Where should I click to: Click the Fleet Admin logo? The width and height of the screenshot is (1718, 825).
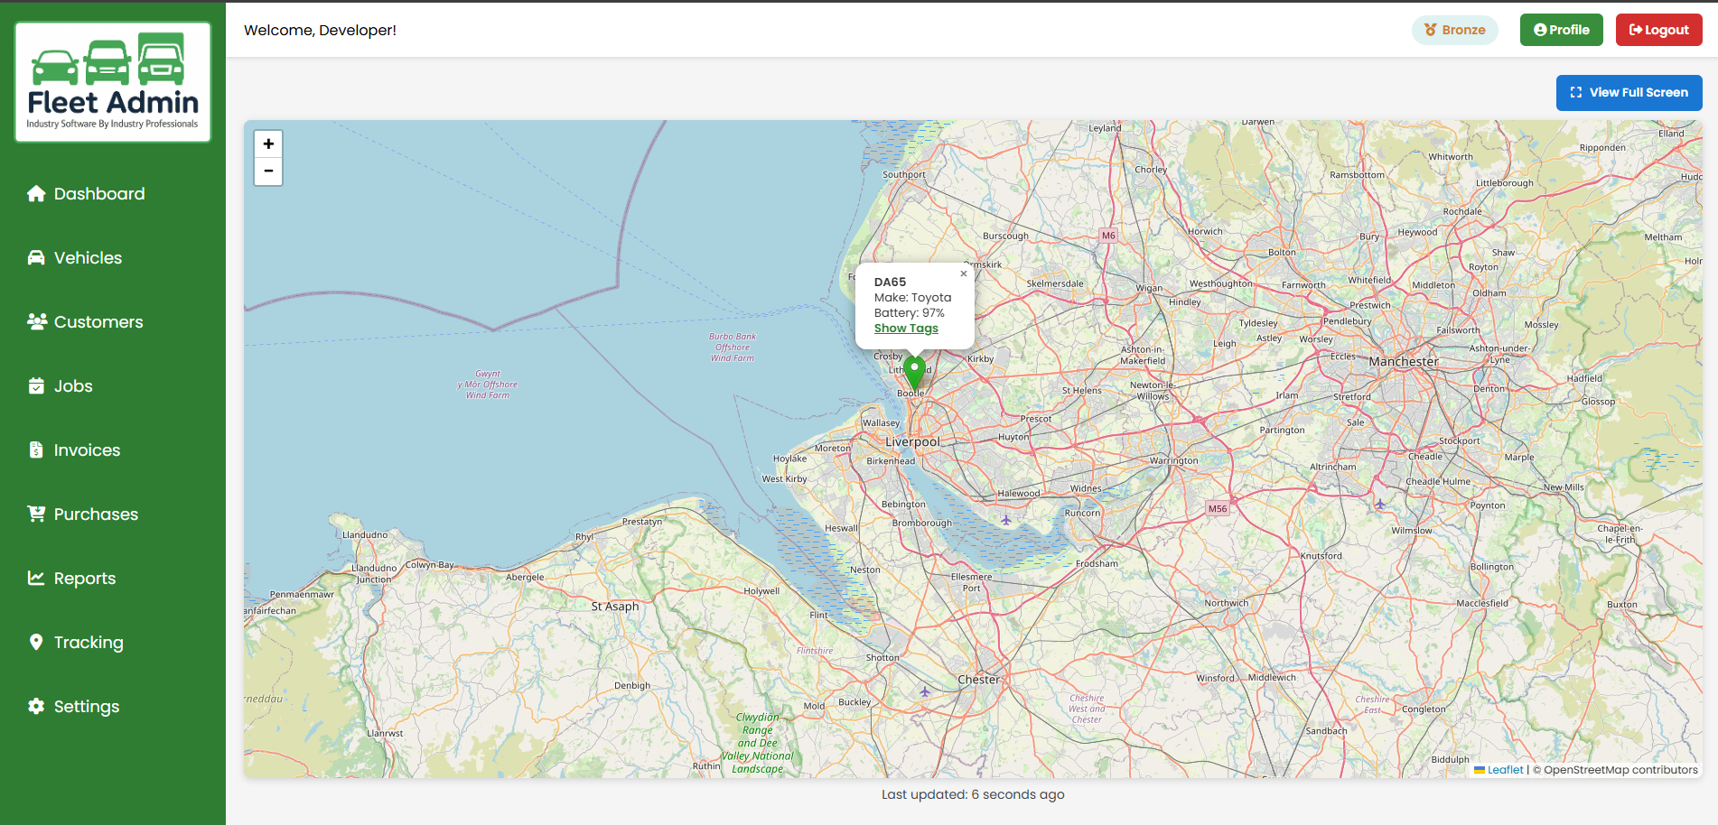(113, 82)
